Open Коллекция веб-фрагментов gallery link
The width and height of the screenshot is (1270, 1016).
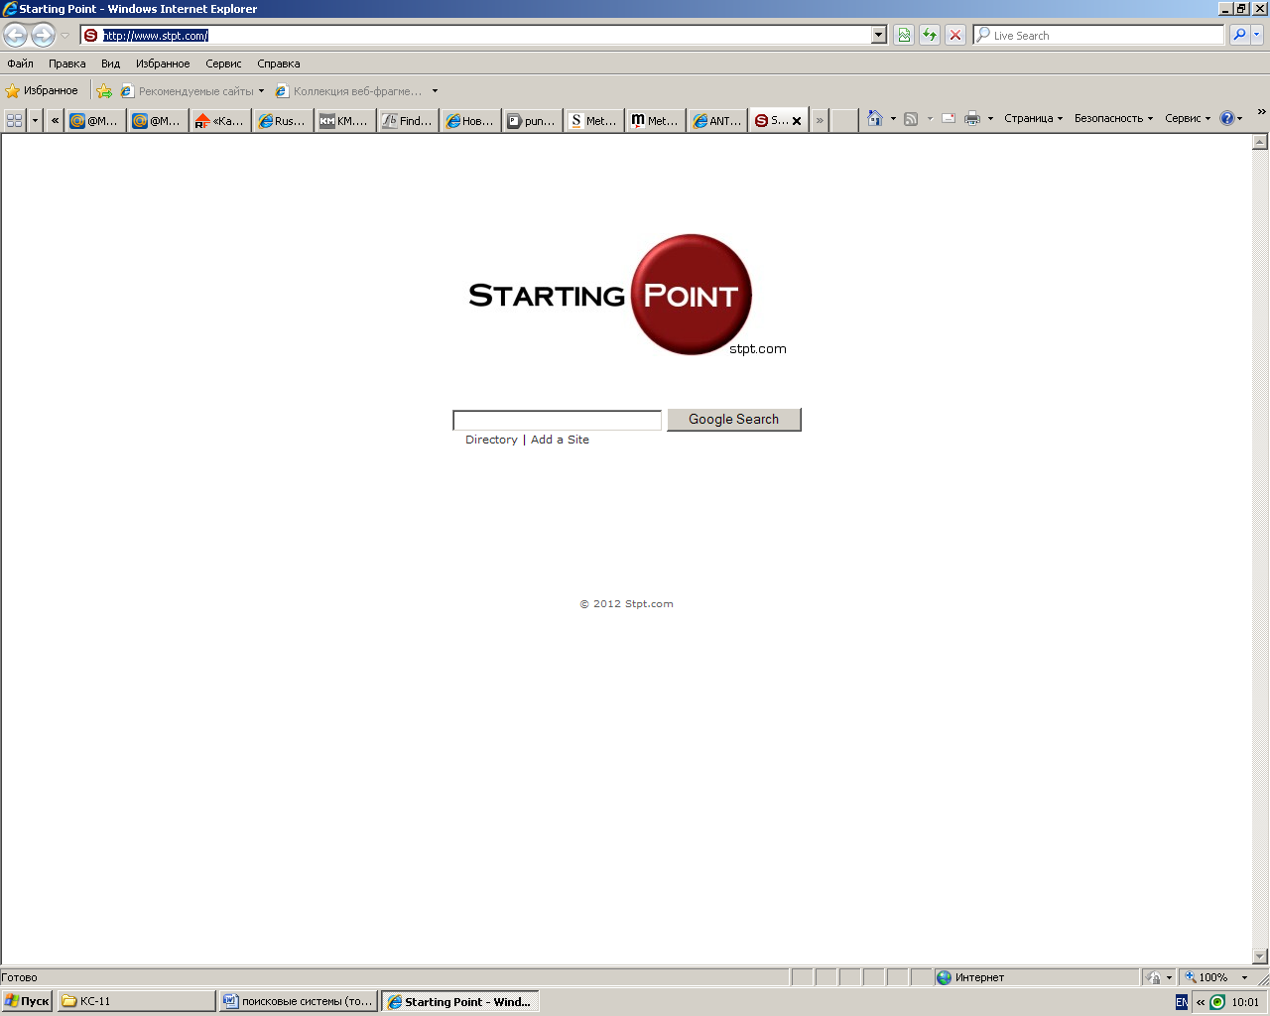click(x=349, y=91)
